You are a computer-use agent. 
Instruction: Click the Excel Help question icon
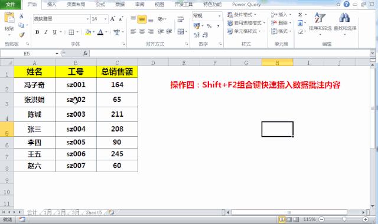click(x=347, y=4)
